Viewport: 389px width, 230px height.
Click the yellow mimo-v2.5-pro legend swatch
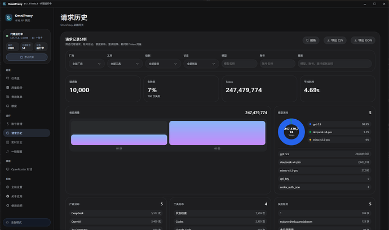[311, 139]
